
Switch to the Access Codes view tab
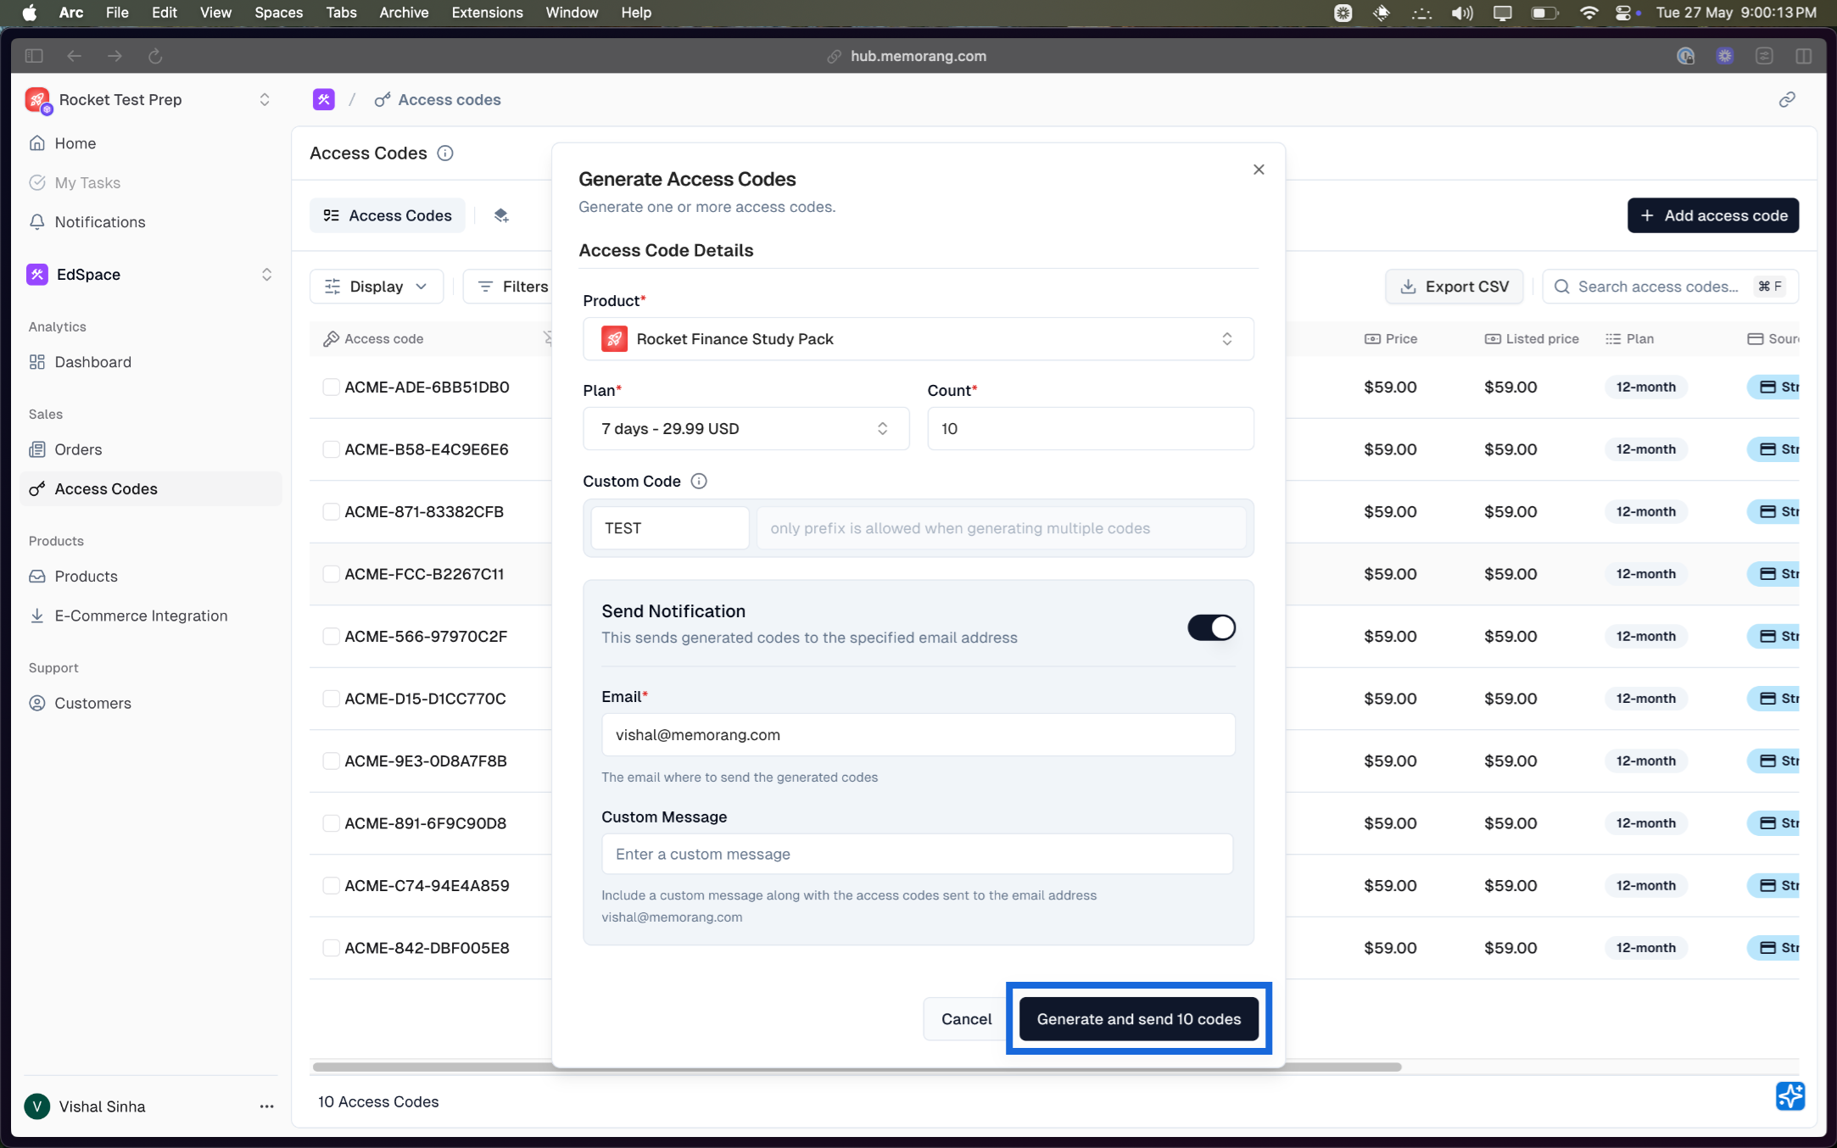pyautogui.click(x=388, y=215)
